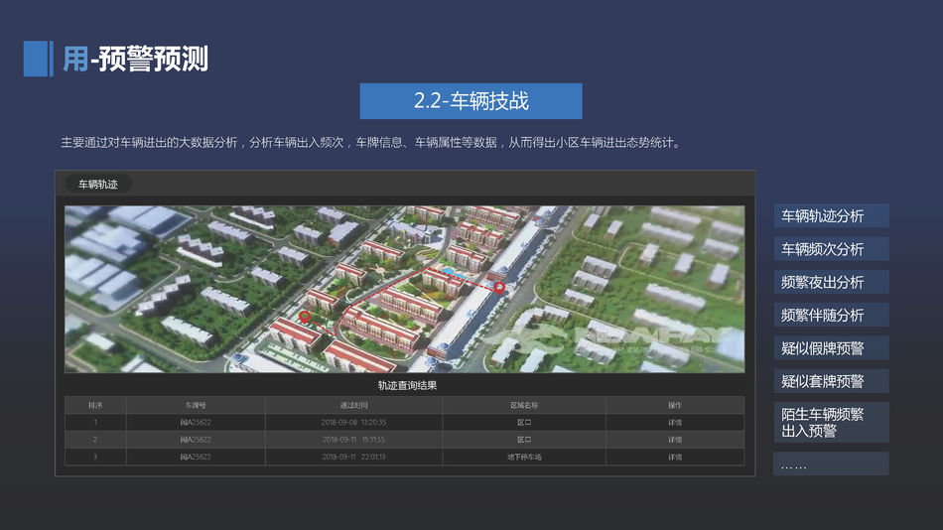Screen dimensions: 943x530
Task: Select 车辆频次分析 in the right menu
Action: point(831,249)
